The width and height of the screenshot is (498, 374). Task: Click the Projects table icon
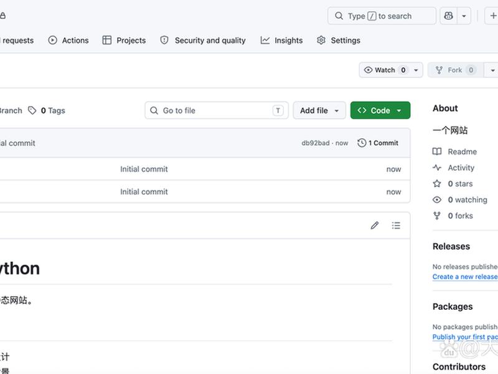click(x=107, y=41)
